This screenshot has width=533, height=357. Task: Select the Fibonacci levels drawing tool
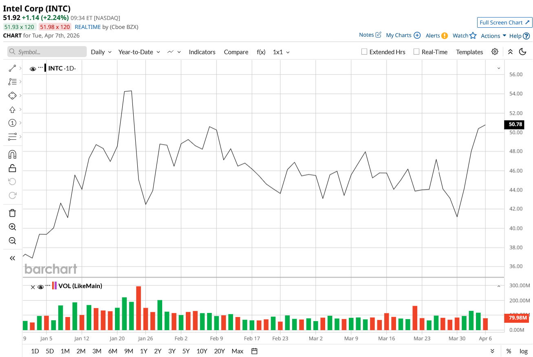[12, 82]
